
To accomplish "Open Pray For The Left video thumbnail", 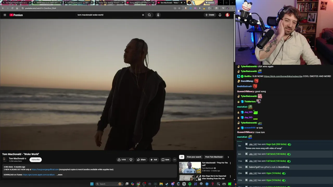I will (190, 168).
